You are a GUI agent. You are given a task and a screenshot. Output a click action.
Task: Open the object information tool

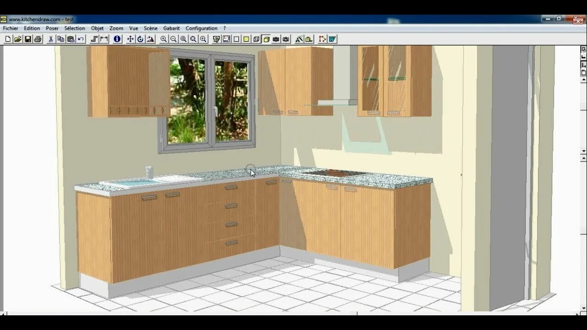(x=116, y=39)
